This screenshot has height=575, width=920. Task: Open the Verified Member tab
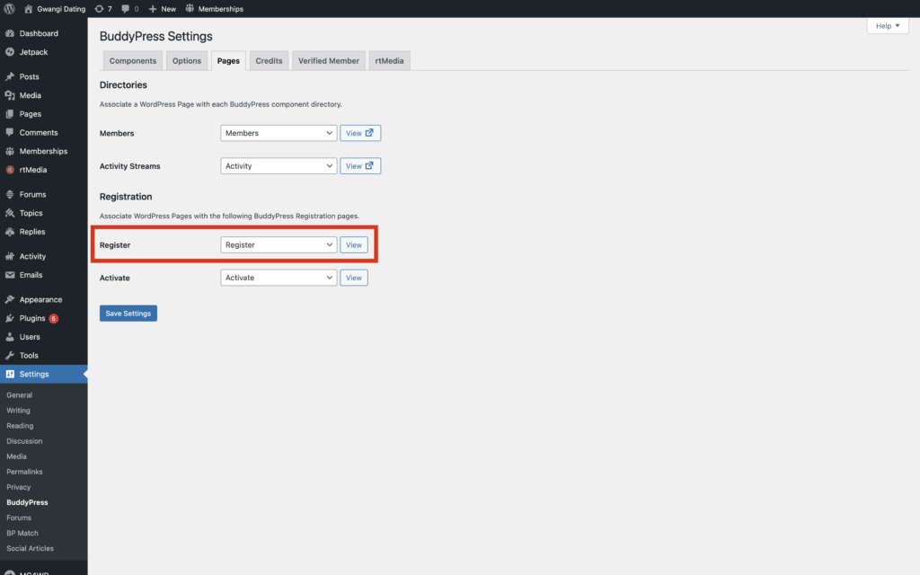pos(329,60)
